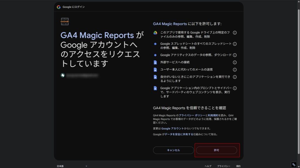This screenshot has width=300, height=168.
Task: Click the blue dot beside Google スプレッドシート
Action: (x=155, y=44)
